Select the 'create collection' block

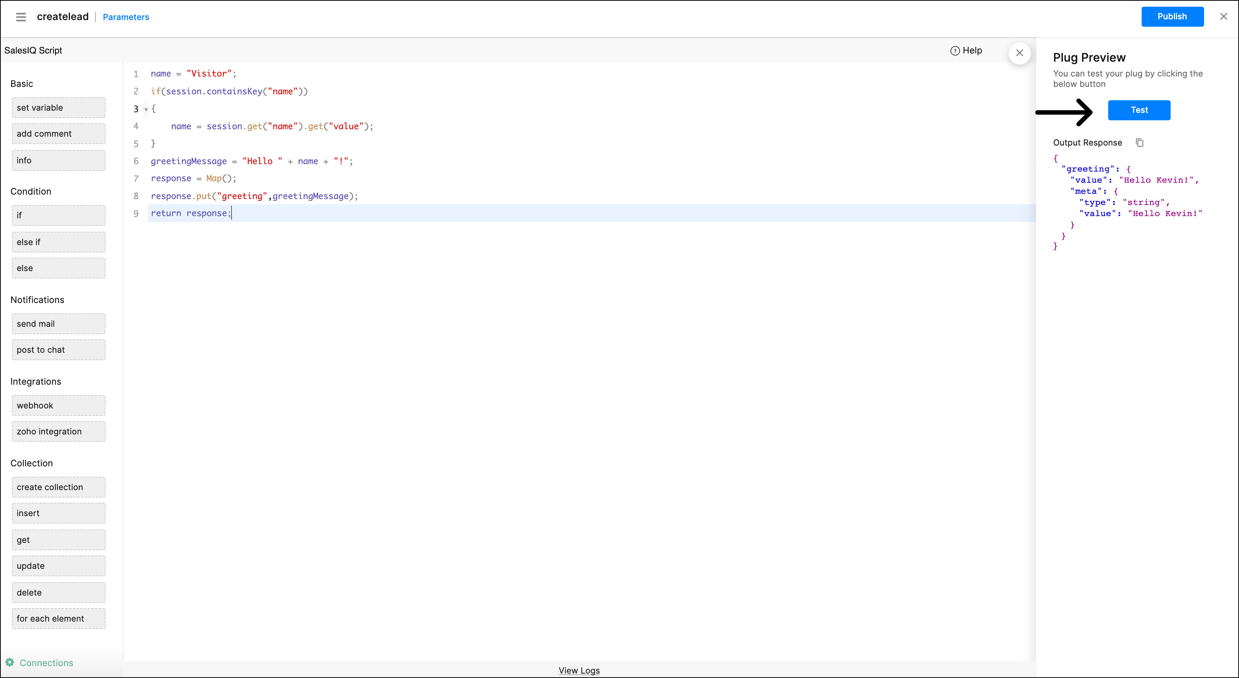coord(59,487)
